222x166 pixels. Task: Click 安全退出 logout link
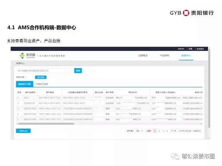pyautogui.click(x=200, y=49)
